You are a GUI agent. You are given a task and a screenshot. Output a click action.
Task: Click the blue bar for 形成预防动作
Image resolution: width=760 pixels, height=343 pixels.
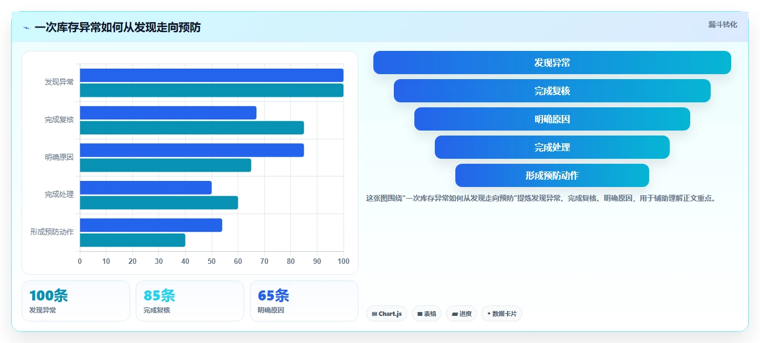click(151, 225)
